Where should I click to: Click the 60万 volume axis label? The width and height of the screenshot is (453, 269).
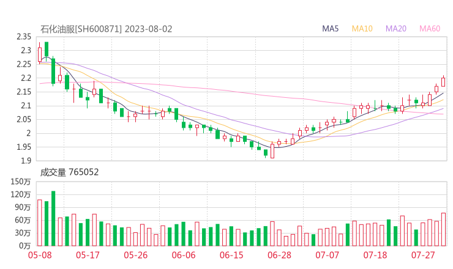23,220
